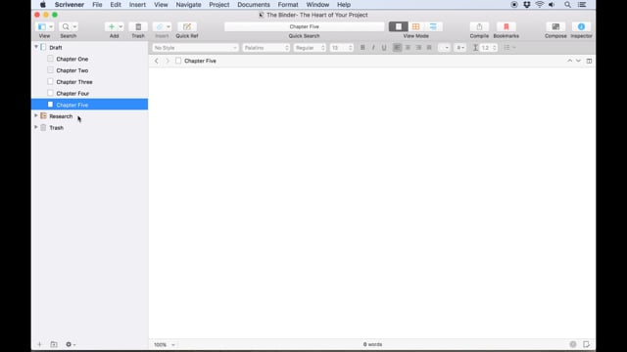Go back in editor history
The height and width of the screenshot is (352, 627).
[x=157, y=61]
